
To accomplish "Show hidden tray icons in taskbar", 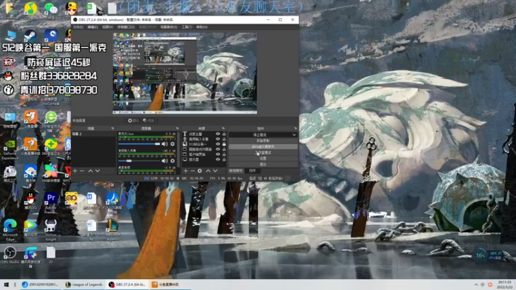I will click(476, 285).
